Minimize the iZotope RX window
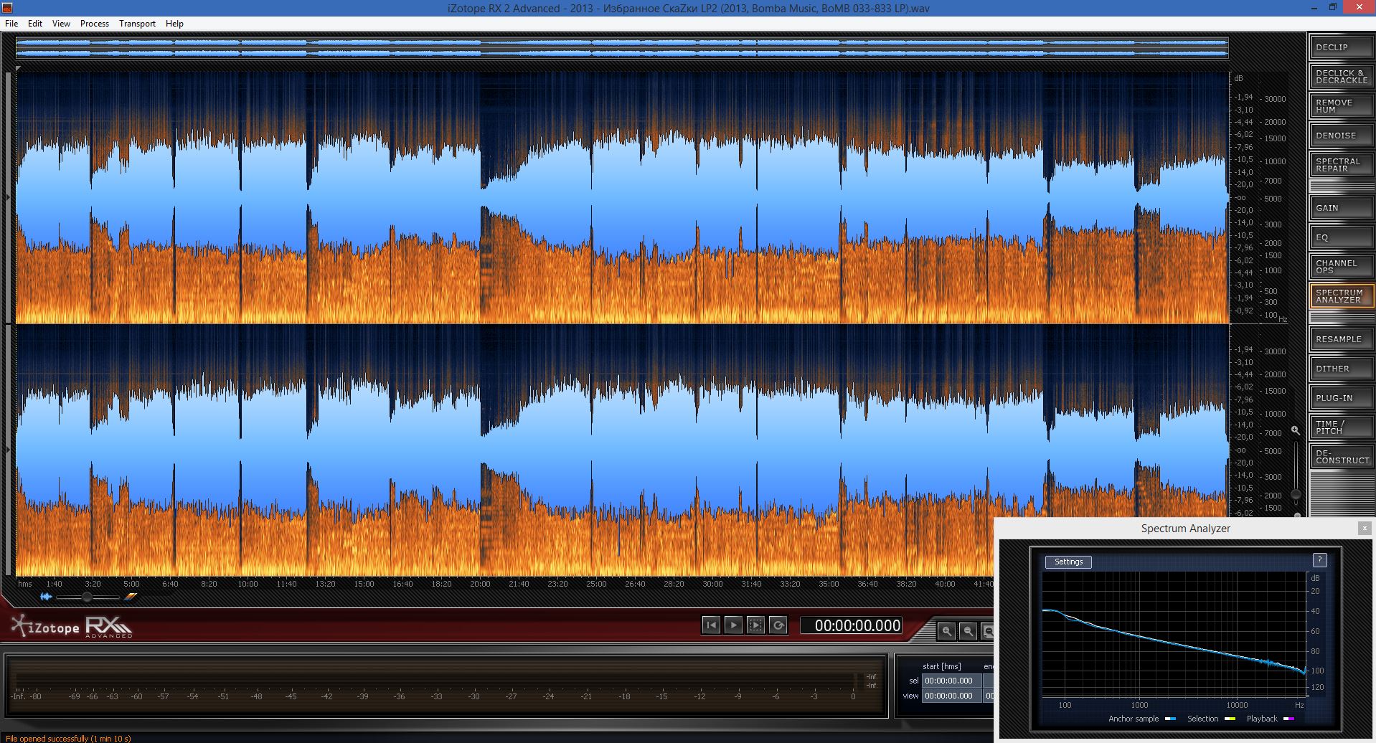Image resolution: width=1376 pixels, height=743 pixels. [1315, 8]
